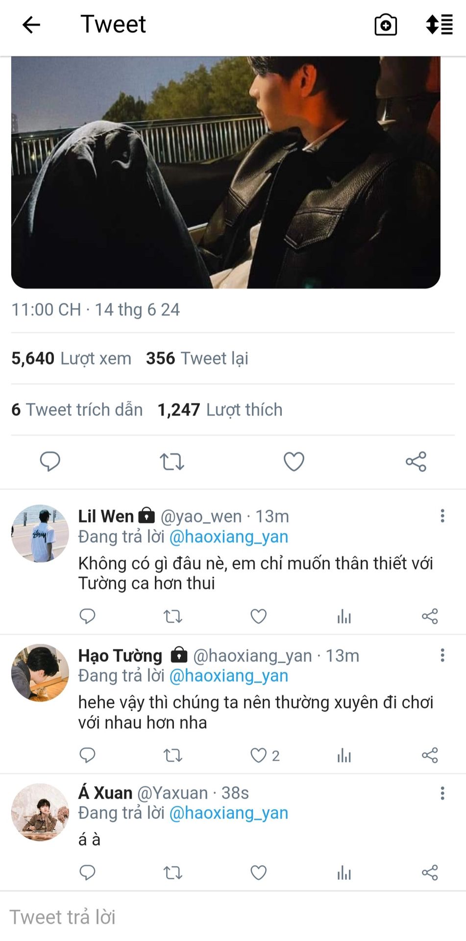Open Lil Wen's profile picture
The height and width of the screenshot is (941, 466).
click(x=40, y=533)
